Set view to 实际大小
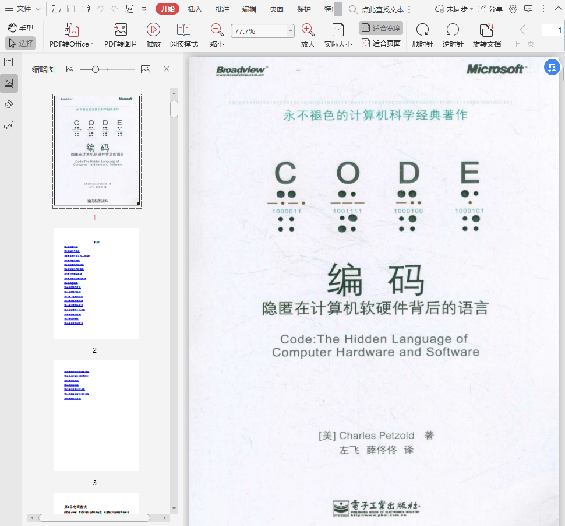 coord(338,36)
